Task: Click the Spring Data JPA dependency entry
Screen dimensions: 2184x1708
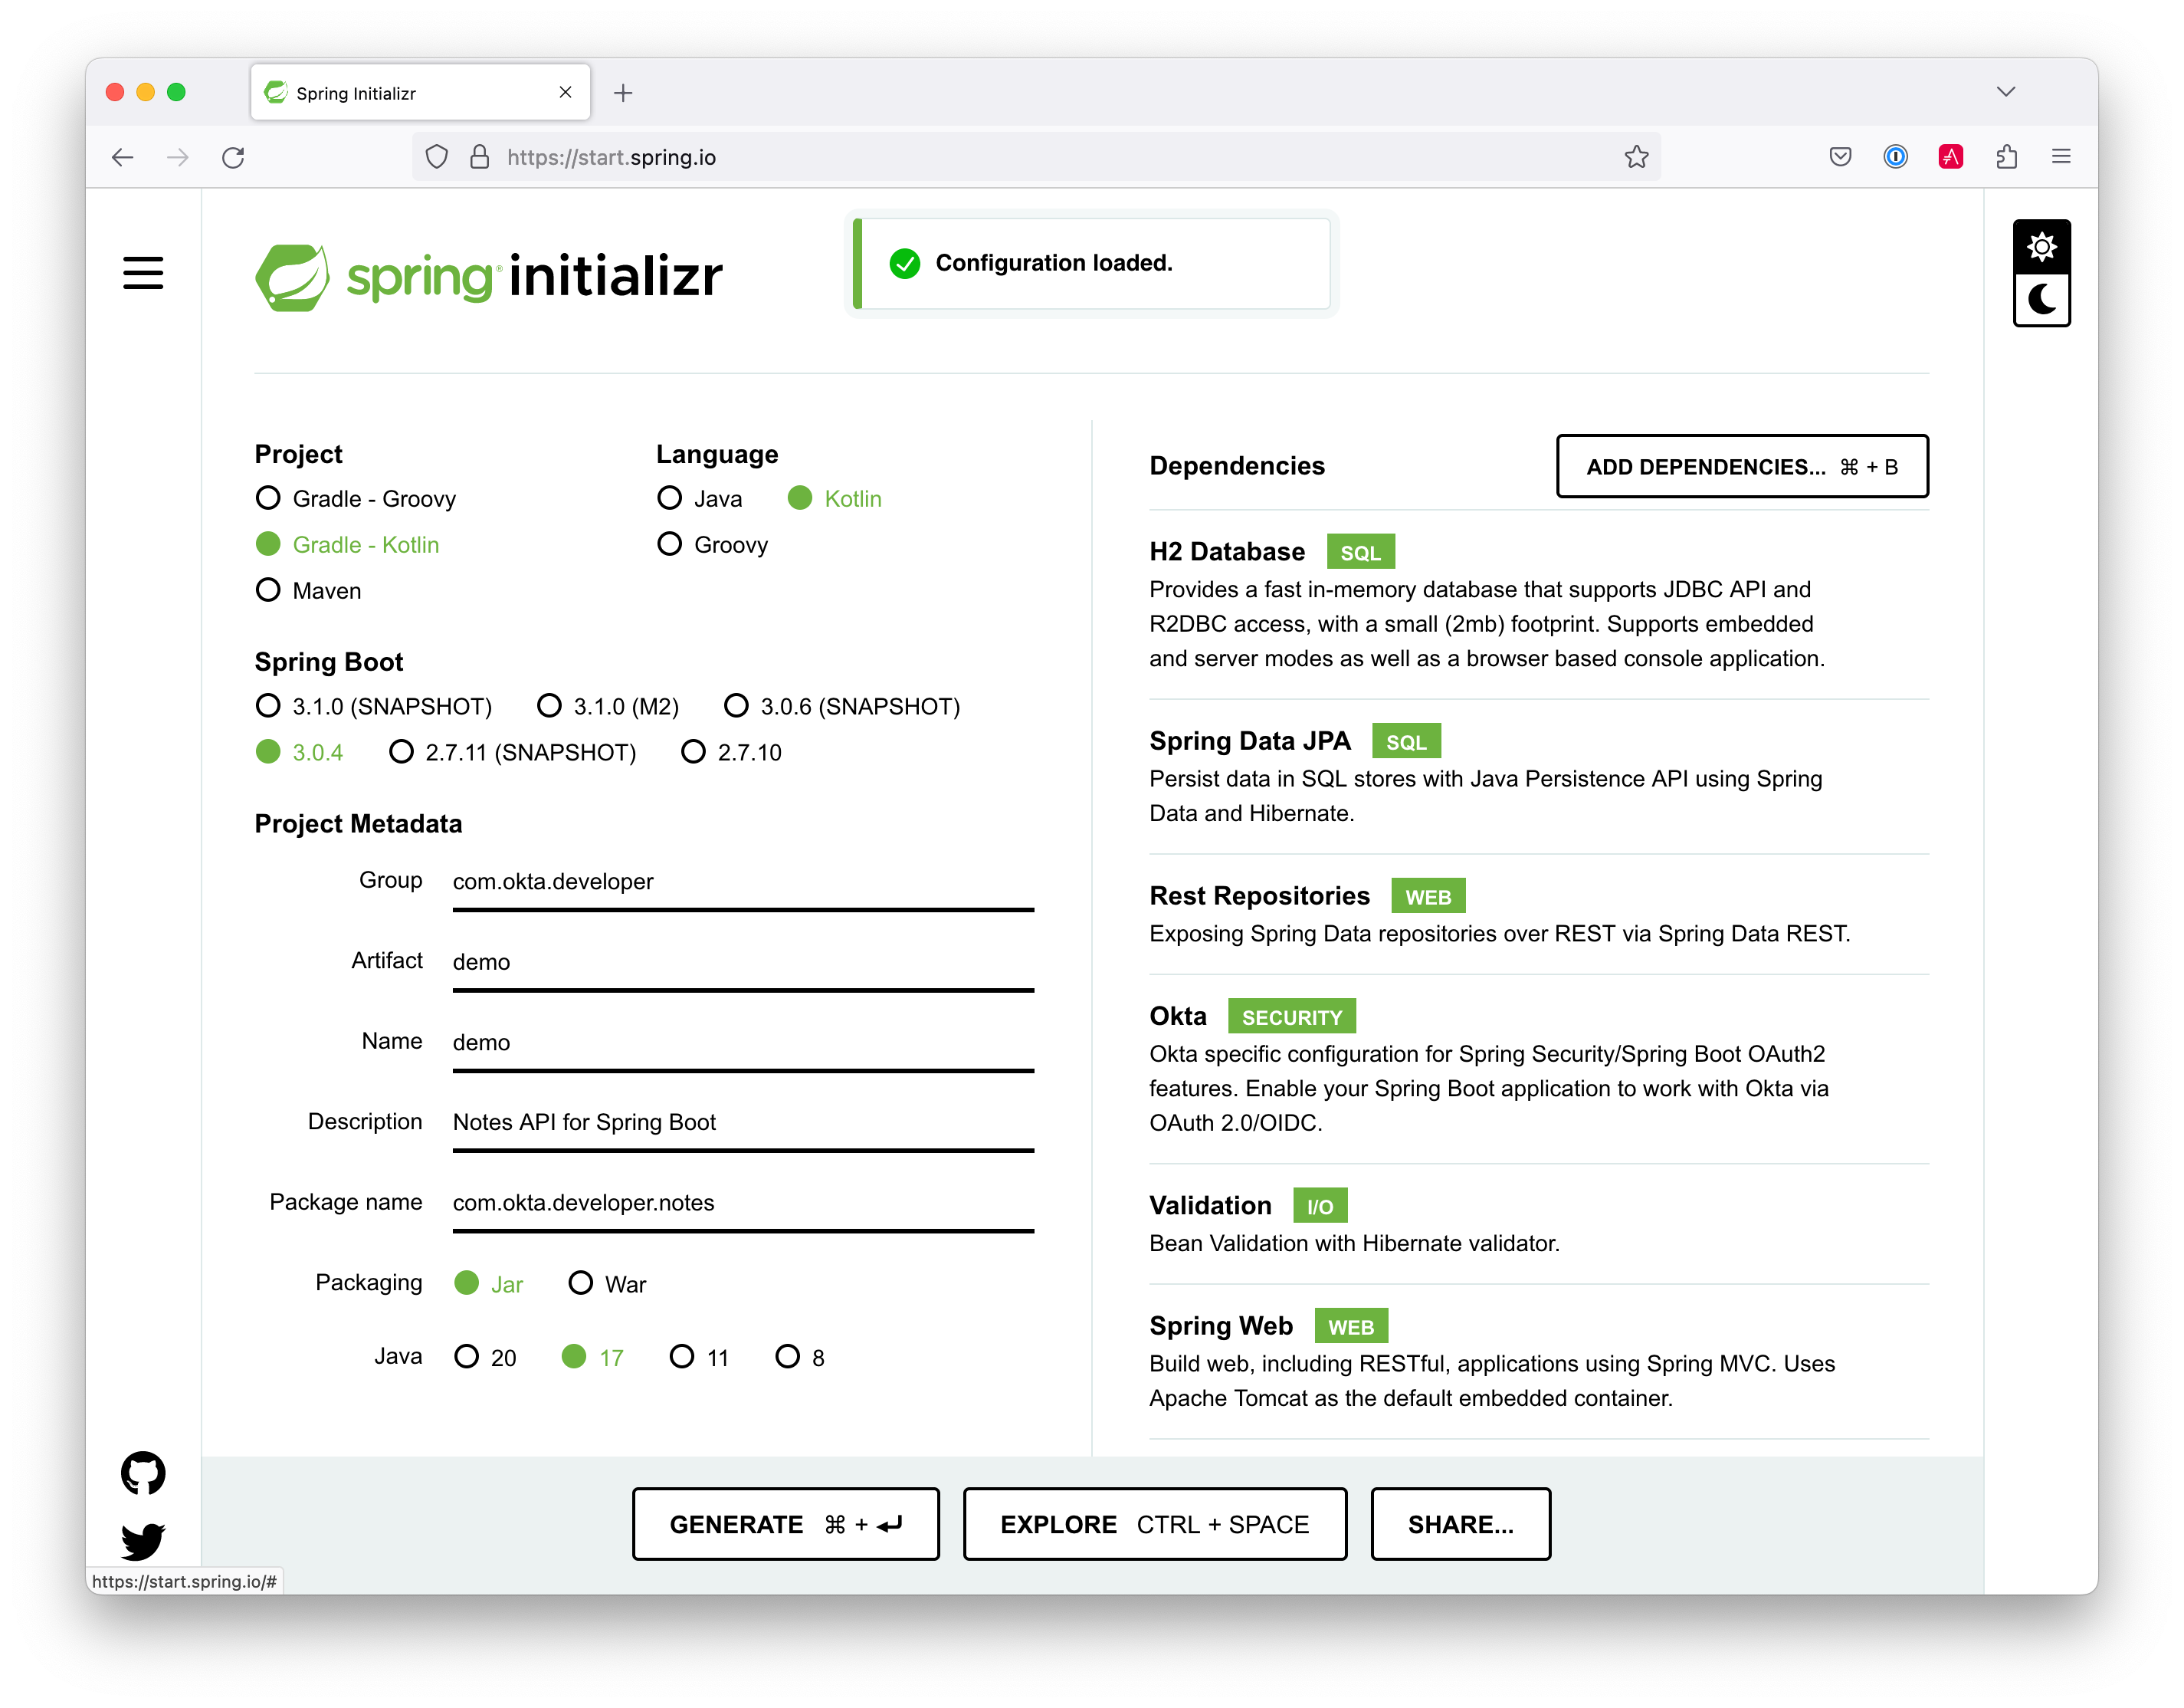Action: click(1539, 777)
